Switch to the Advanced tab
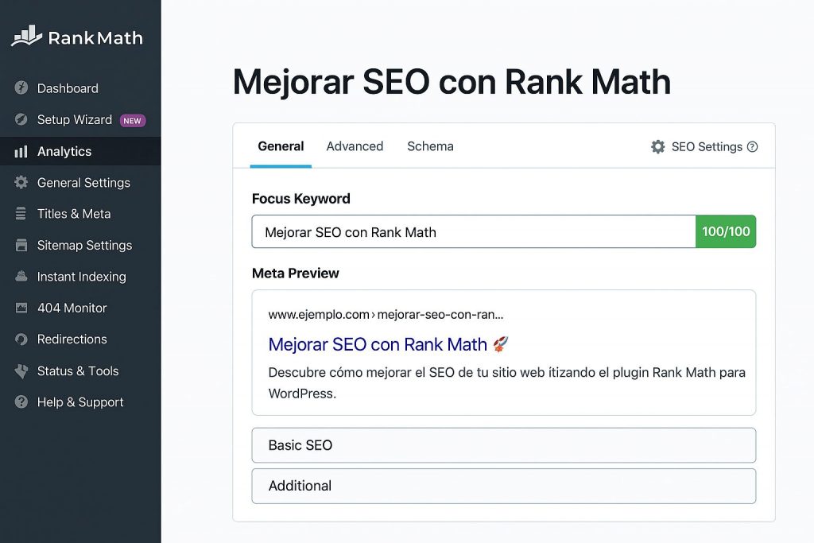The width and height of the screenshot is (814, 543). 355,146
